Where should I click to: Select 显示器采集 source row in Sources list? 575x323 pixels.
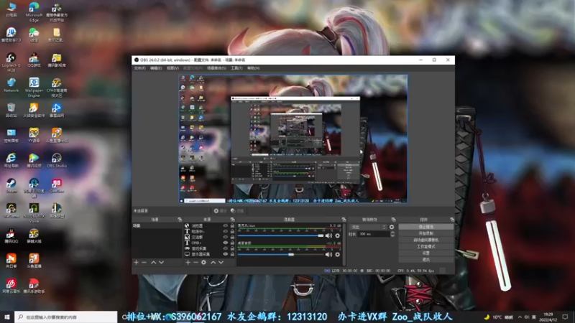click(209, 254)
